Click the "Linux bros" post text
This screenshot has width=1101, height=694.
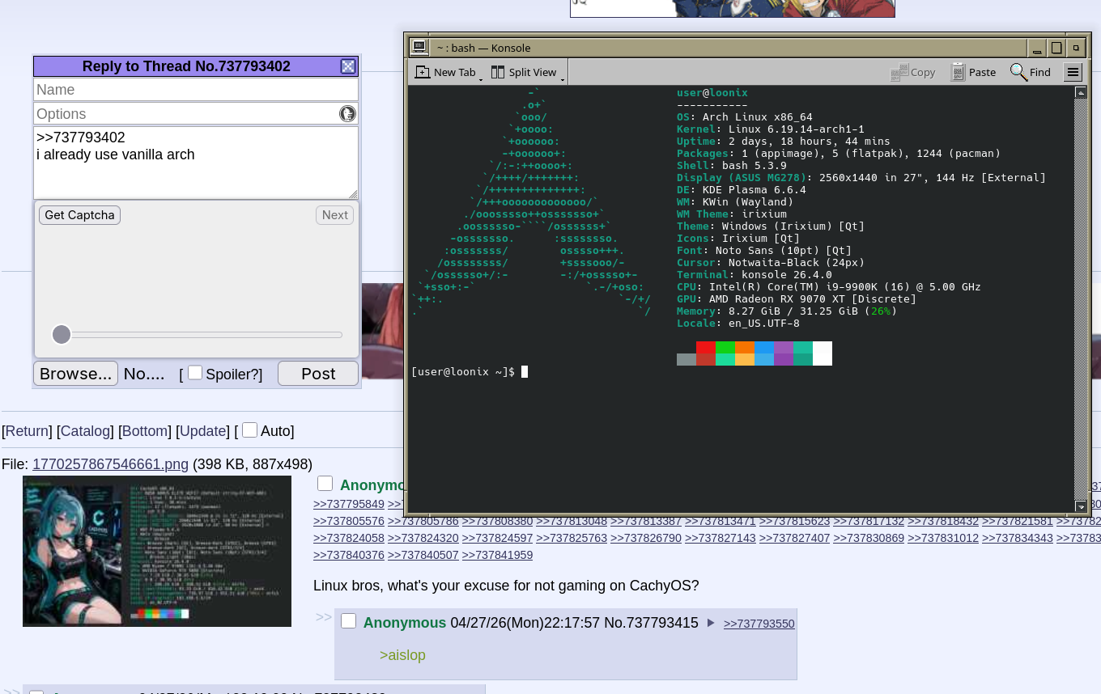[506, 586]
